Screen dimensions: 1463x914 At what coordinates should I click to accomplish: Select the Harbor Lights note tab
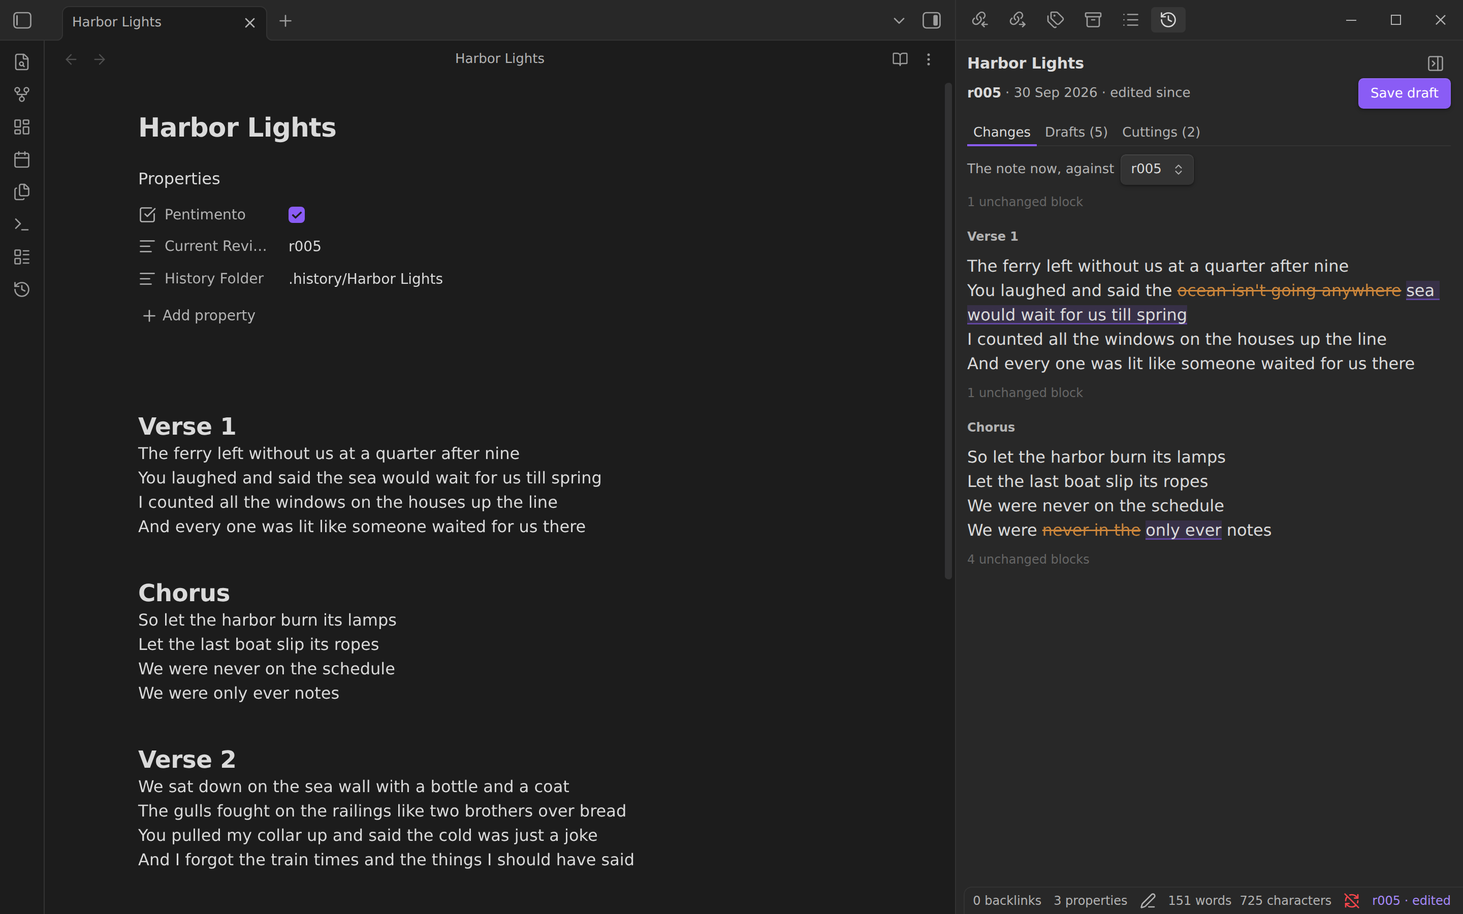[165, 23]
